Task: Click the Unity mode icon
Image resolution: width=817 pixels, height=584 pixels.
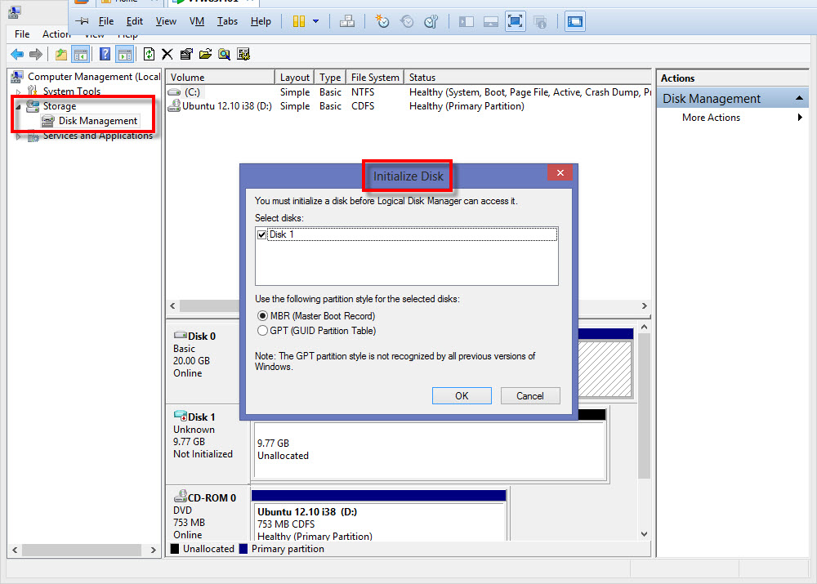Action: [x=540, y=22]
